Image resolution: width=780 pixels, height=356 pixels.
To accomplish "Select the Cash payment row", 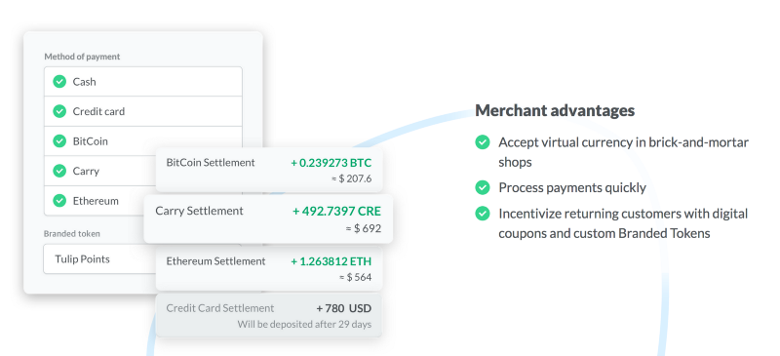I will [x=143, y=82].
